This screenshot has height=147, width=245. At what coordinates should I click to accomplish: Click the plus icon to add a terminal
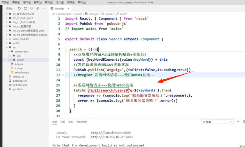(x=238, y=122)
